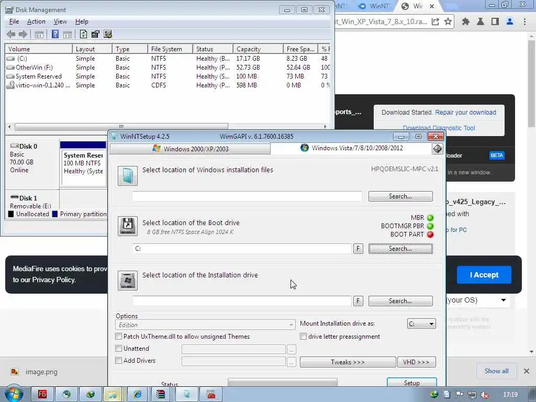Click the muted volume icon in system tray
This screenshot has width=536, height=402.
click(484, 395)
